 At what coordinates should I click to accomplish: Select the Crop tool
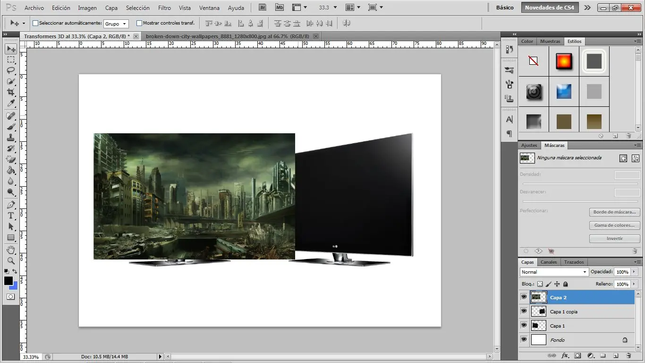tap(11, 92)
